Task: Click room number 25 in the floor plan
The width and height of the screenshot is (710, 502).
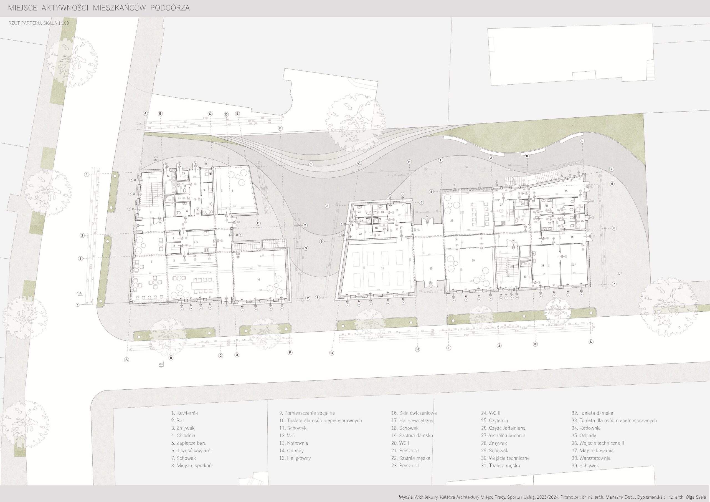Action: 473,261
